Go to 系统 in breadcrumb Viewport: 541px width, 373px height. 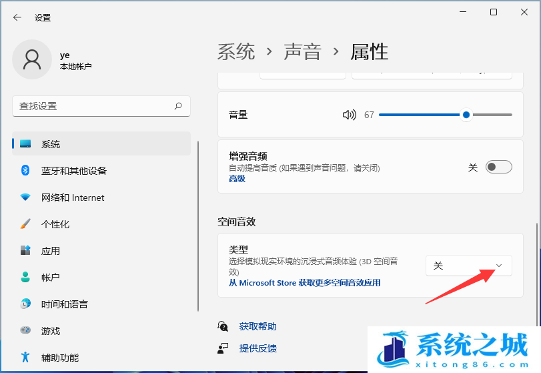pos(236,52)
